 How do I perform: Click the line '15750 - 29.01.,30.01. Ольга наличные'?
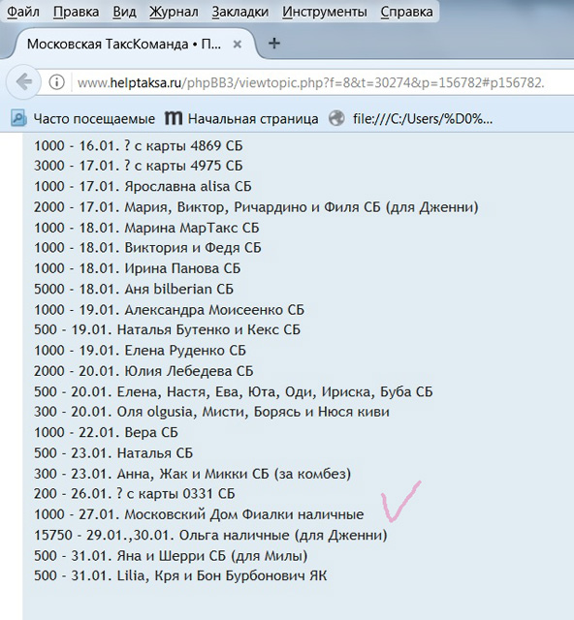point(210,536)
